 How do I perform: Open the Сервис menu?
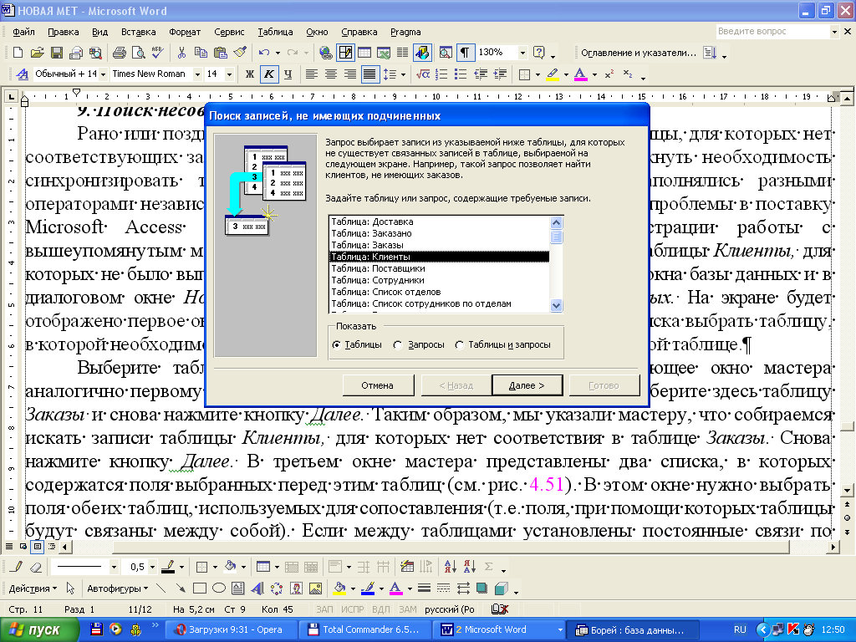[x=229, y=32]
